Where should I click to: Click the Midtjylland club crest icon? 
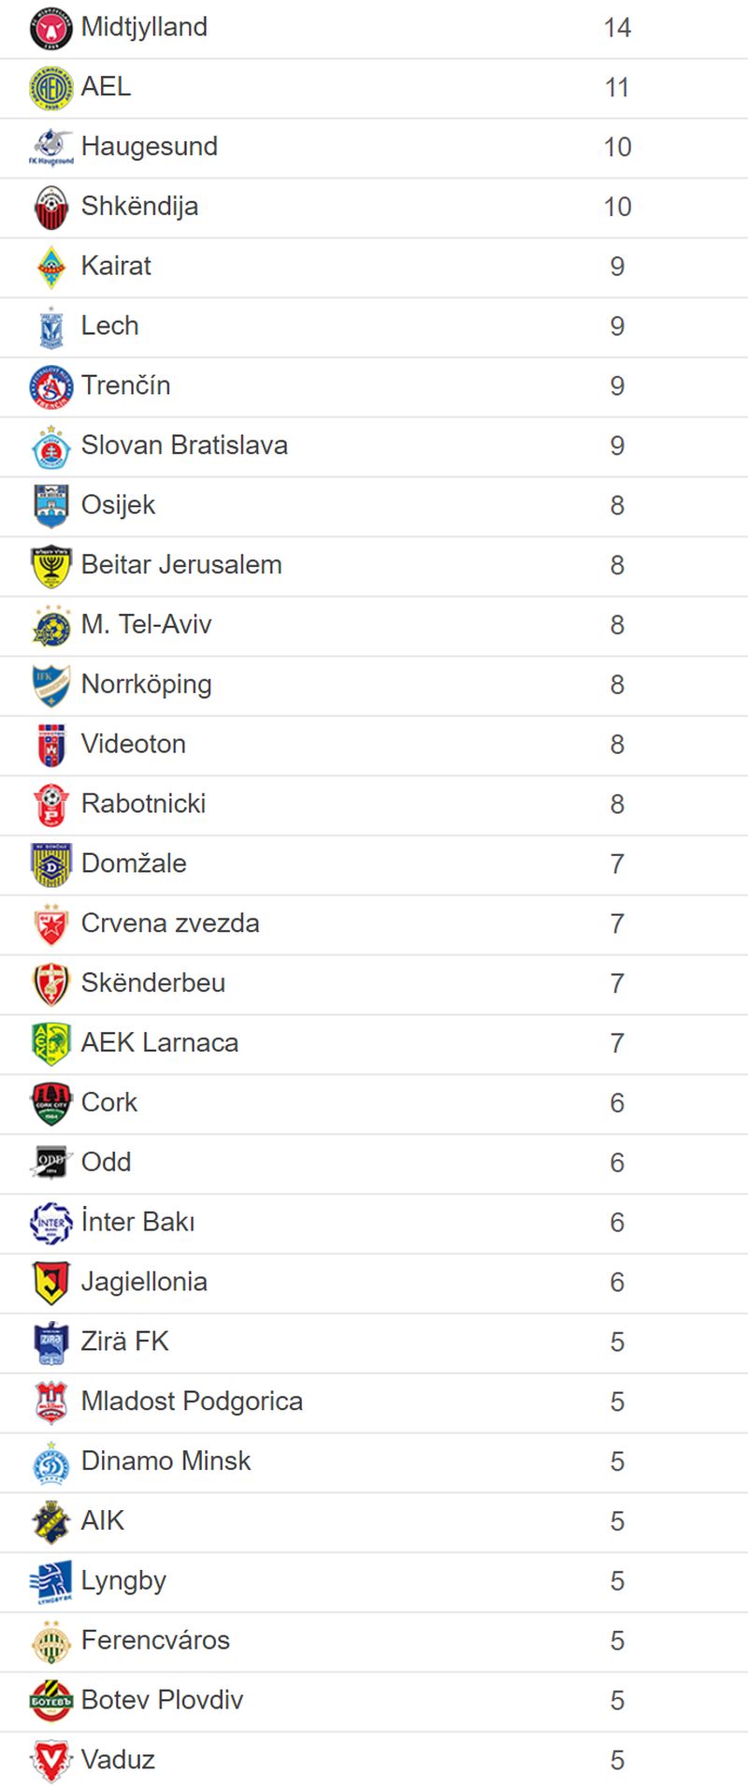(x=51, y=28)
